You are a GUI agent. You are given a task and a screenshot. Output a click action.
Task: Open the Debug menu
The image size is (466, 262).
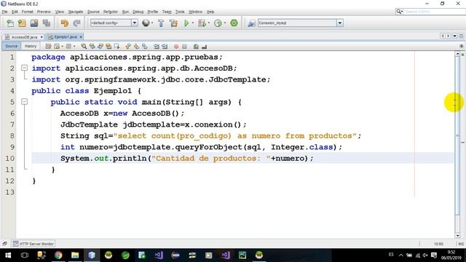point(138,12)
